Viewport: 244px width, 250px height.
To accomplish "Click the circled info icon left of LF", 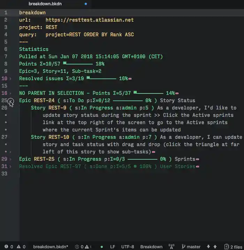I will [x=77, y=247].
